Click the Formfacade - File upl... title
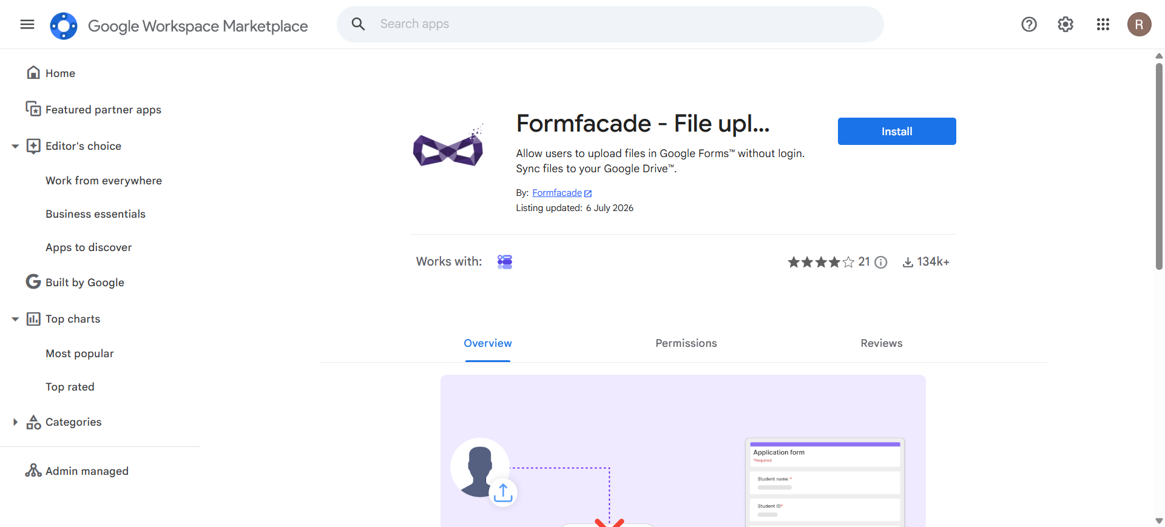 click(643, 124)
